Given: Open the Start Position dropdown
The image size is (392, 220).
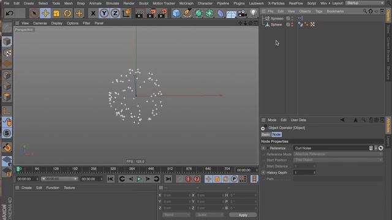Looking at the screenshot, I should tap(338, 160).
